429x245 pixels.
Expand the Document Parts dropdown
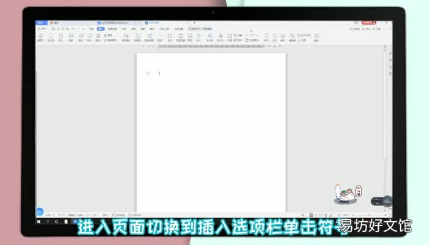(252, 40)
